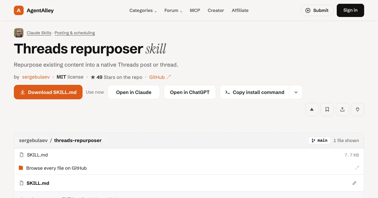This screenshot has width=378, height=198.
Task: Open SKILL.md file row in file list
Action: click(x=189, y=155)
